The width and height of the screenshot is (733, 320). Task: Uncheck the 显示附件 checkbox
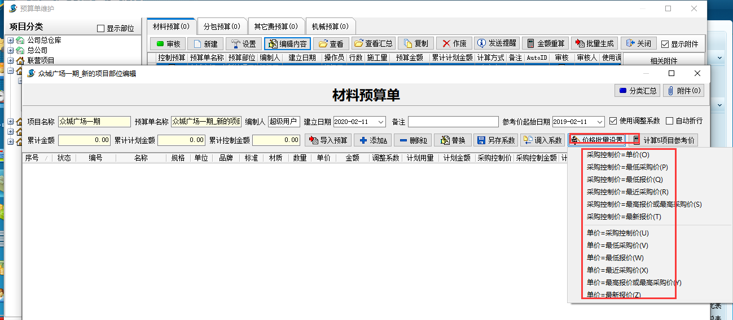(x=665, y=44)
